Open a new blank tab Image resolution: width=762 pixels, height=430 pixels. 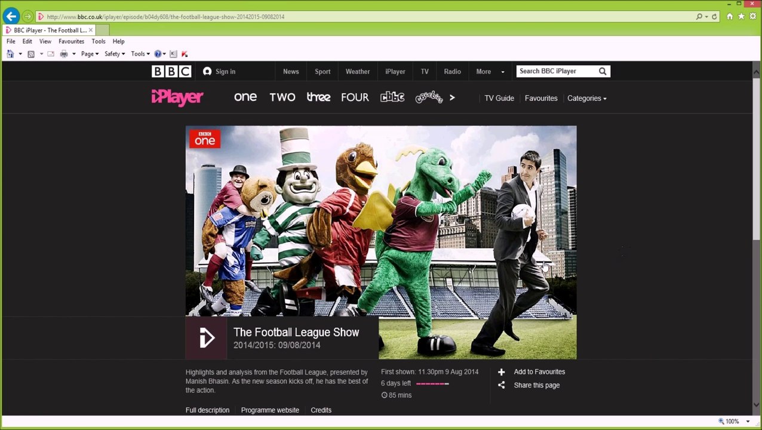[x=102, y=30]
